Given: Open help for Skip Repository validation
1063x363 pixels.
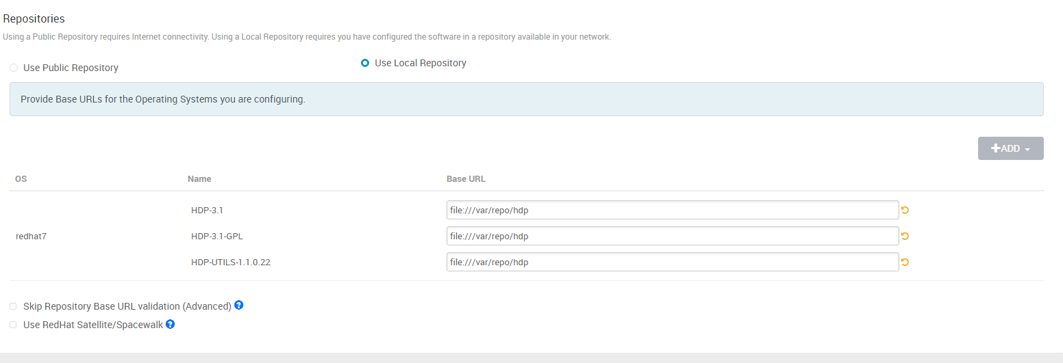Looking at the screenshot, I should [x=239, y=305].
